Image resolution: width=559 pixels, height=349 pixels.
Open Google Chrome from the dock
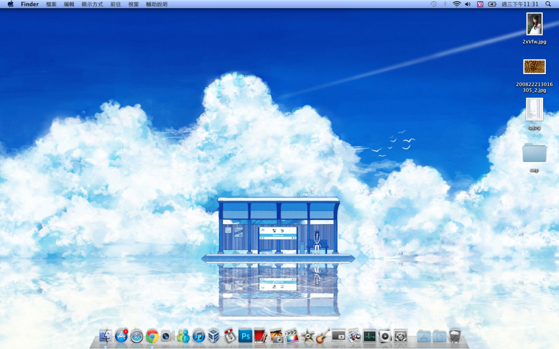(152, 336)
